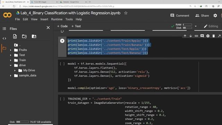This screenshot has width=222, height=125.
Task: Click the Google Drive icon beside title
Action: tap(18, 13)
